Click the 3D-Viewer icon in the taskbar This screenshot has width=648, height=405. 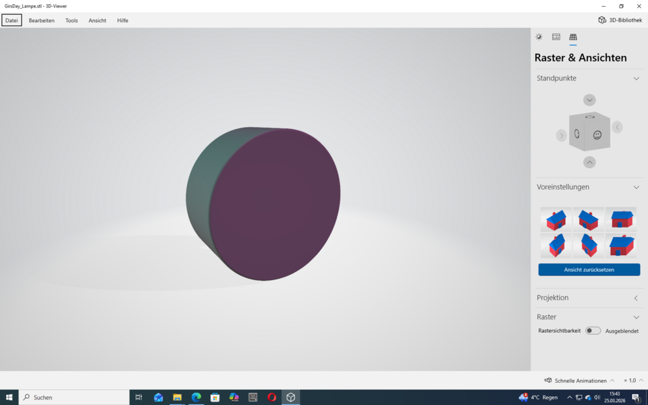point(290,398)
